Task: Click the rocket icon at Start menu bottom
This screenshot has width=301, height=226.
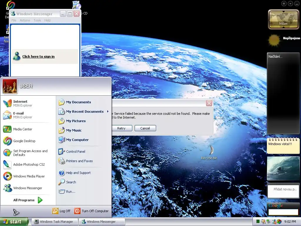Action: [x=16, y=212]
